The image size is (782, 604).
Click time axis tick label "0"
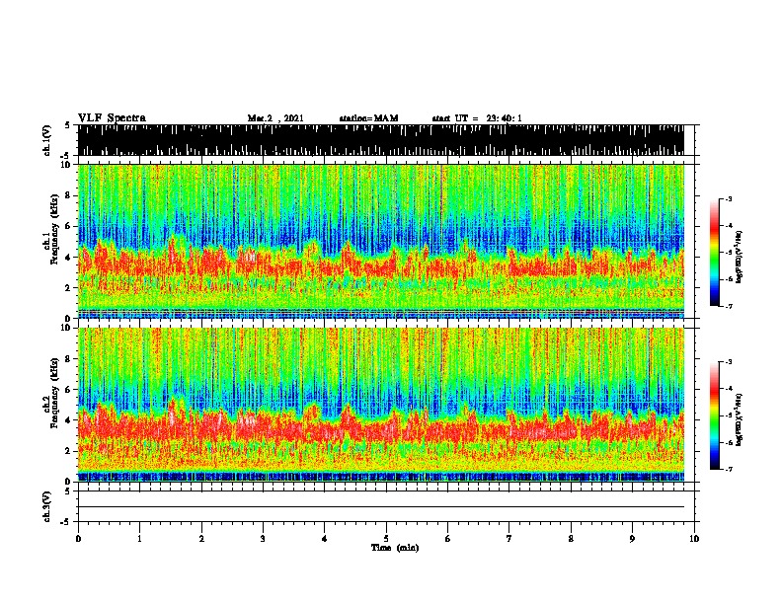pos(78,539)
